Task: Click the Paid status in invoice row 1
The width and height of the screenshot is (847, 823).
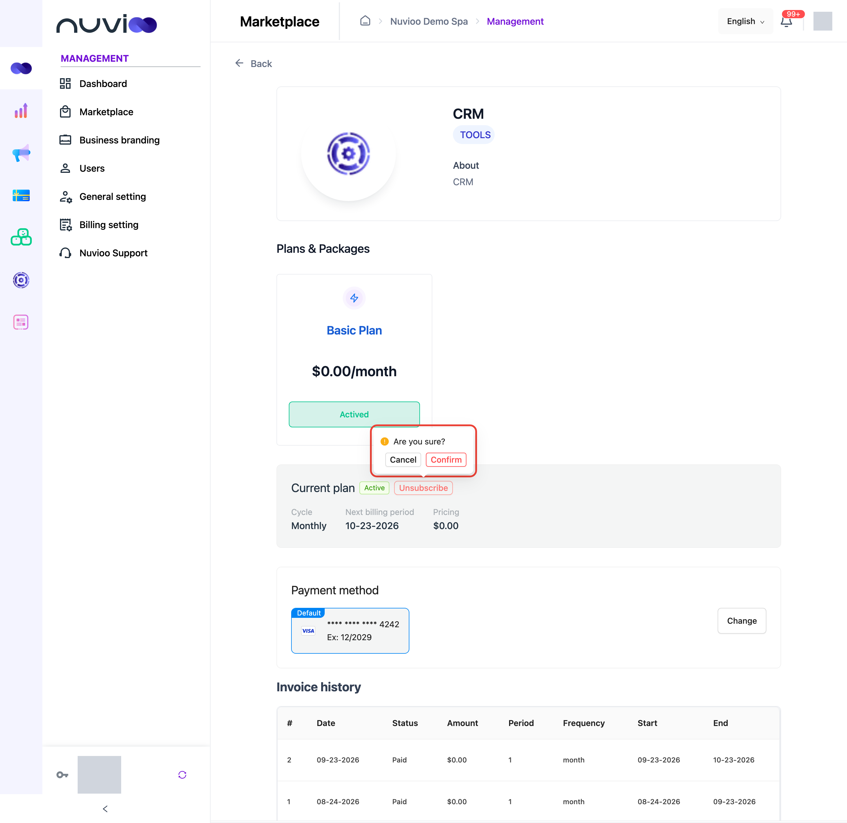Action: pyautogui.click(x=399, y=801)
